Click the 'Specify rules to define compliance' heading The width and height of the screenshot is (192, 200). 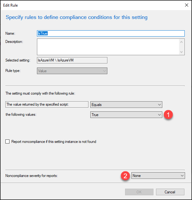(77, 17)
